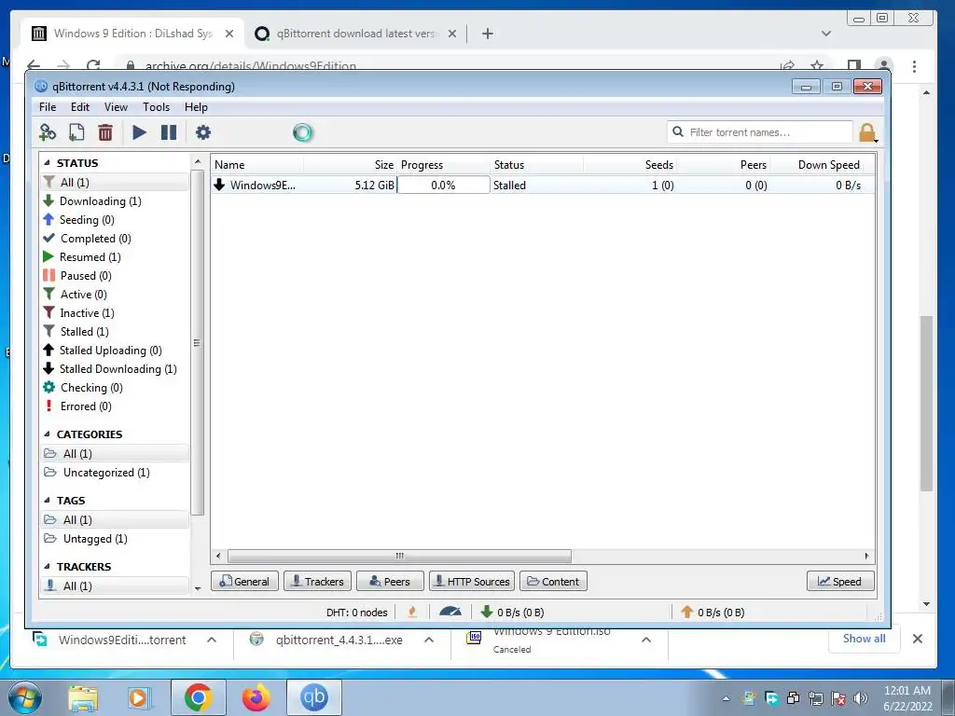Image resolution: width=955 pixels, height=716 pixels.
Task: Switch to qBittorrent download Chrome tab
Action: point(355,34)
